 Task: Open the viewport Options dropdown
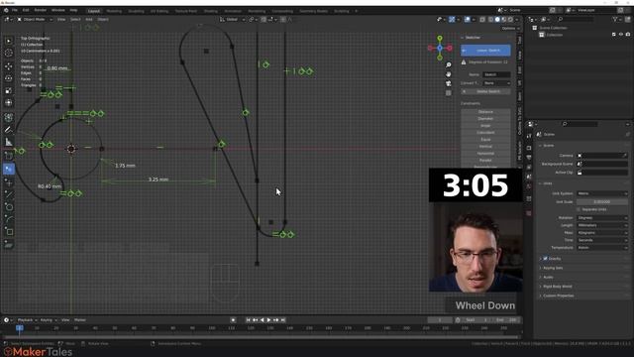coord(510,29)
